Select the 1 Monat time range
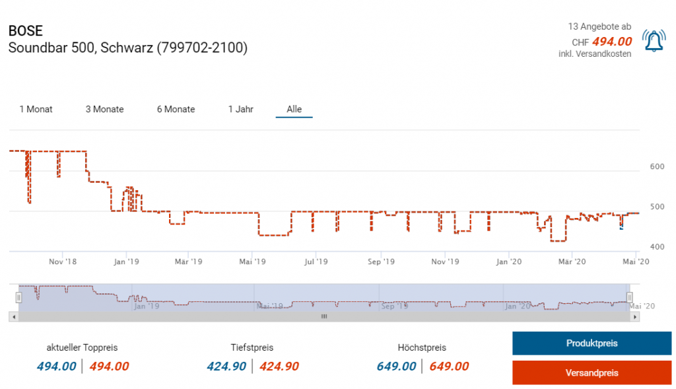The image size is (676, 389). point(36,109)
